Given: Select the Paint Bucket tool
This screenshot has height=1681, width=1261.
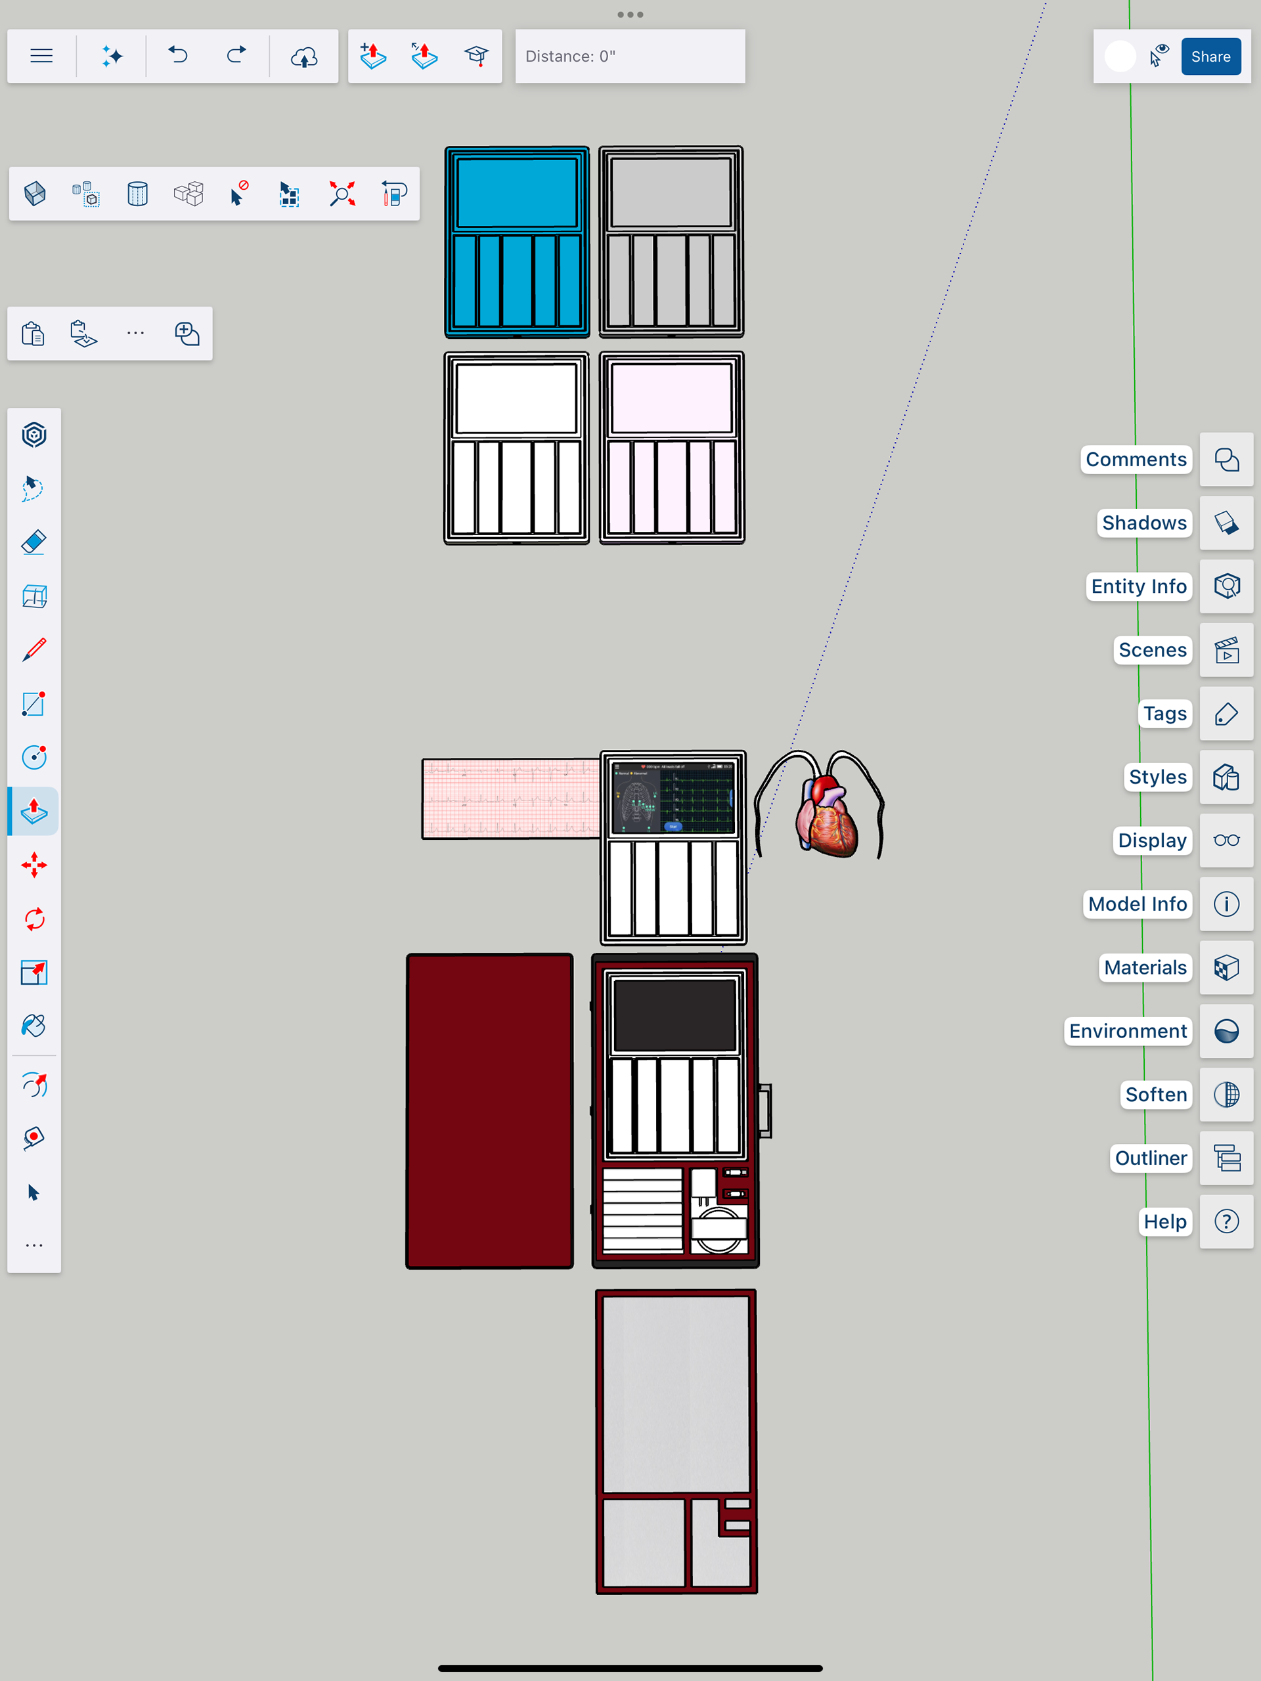Looking at the screenshot, I should coord(34,1026).
